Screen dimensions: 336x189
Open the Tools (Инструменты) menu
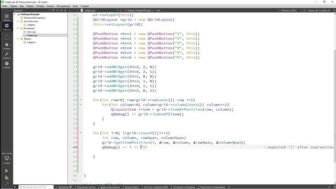click(x=63, y=6)
